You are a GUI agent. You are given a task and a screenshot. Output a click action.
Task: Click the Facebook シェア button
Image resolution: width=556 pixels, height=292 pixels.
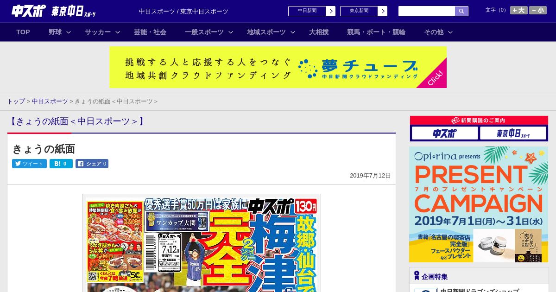pos(92,164)
